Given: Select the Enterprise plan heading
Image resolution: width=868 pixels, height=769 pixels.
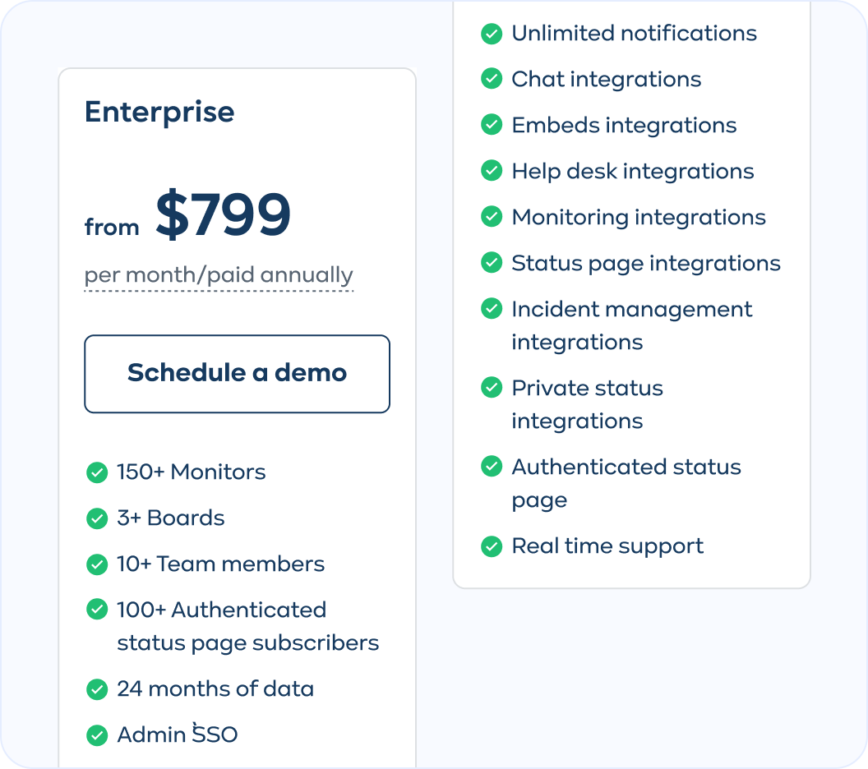Looking at the screenshot, I should 158,112.
